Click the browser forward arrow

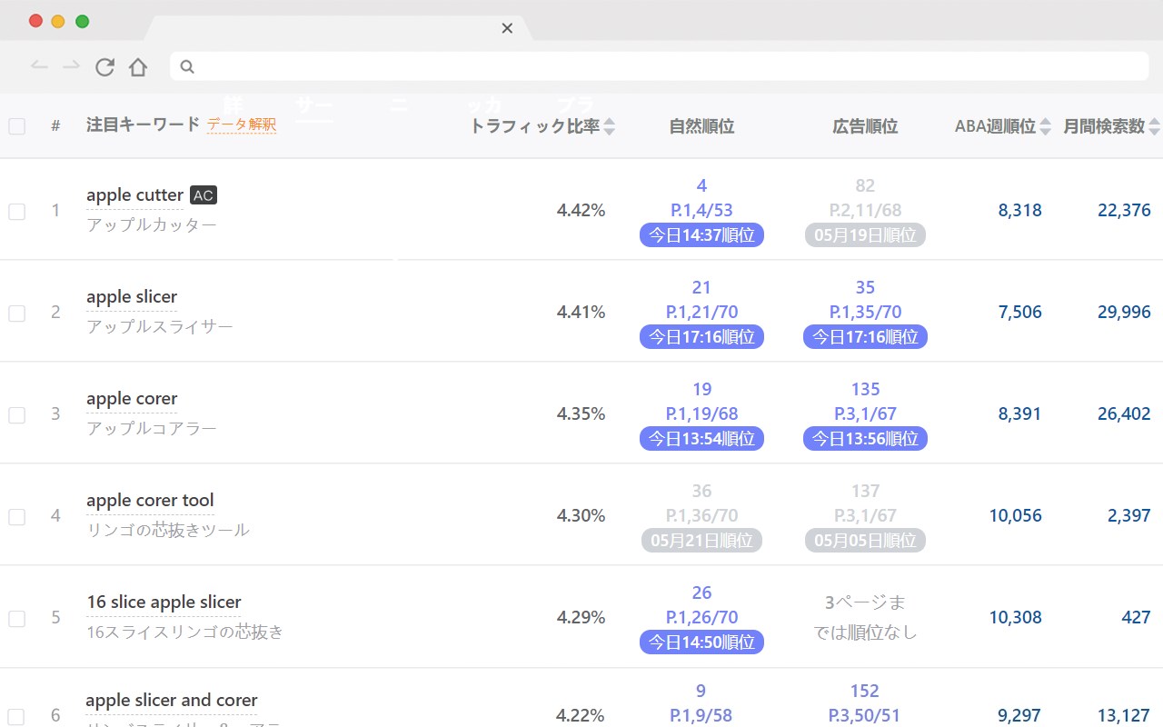click(71, 66)
